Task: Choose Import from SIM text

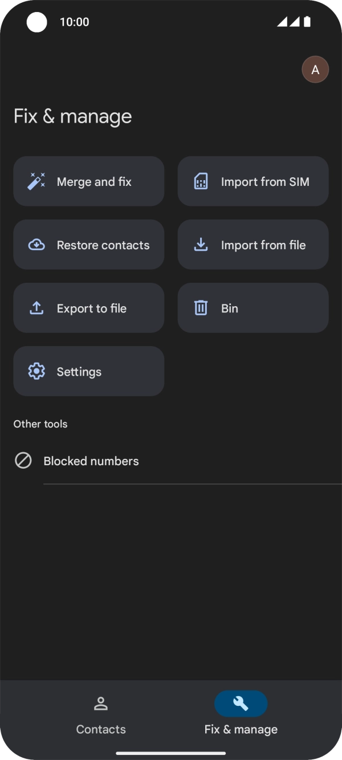Action: pyautogui.click(x=265, y=182)
